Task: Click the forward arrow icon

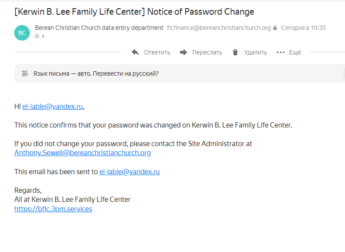Action: (183, 52)
